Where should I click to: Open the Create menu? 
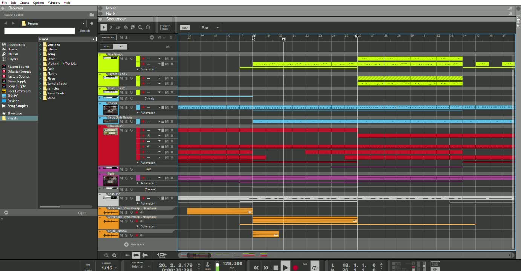(x=25, y=3)
